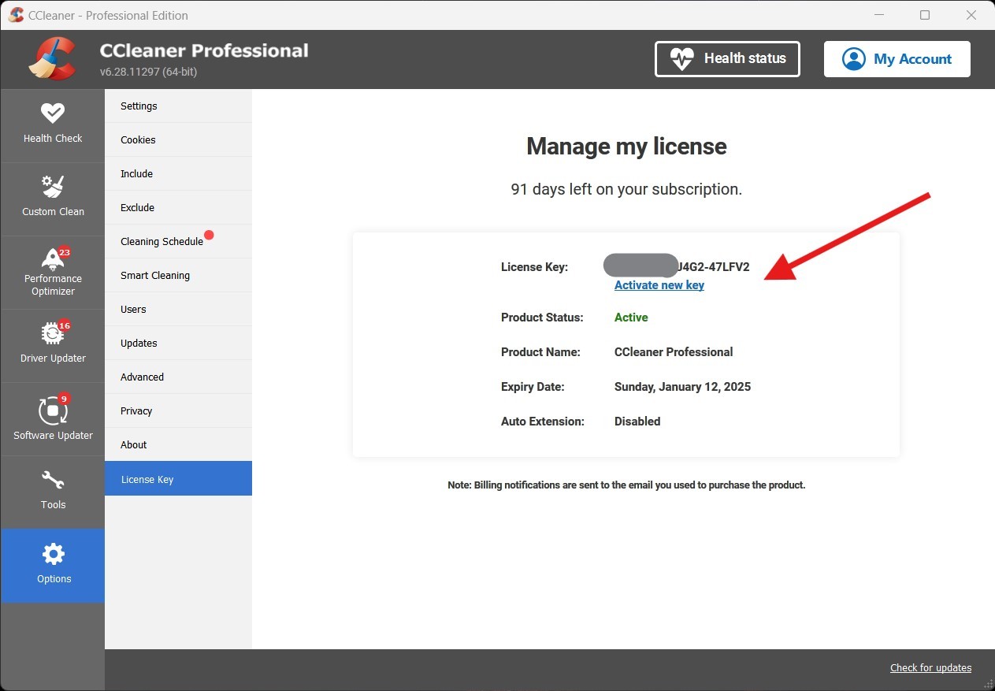Click the Driver Updater 16 badge
The height and width of the screenshot is (691, 995).
pos(65,325)
